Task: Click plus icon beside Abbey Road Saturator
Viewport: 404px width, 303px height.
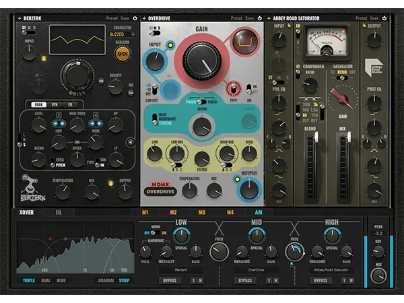Action: (269, 18)
